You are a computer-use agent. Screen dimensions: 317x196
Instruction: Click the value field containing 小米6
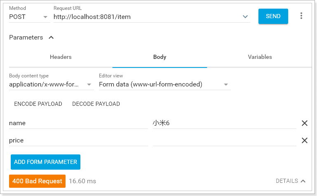coord(224,123)
